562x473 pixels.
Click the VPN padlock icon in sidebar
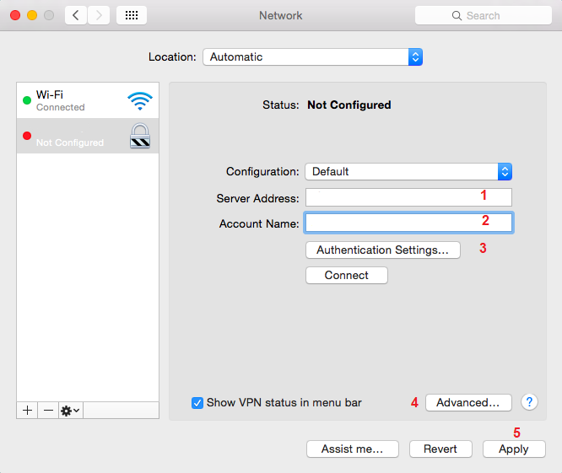[x=140, y=137]
